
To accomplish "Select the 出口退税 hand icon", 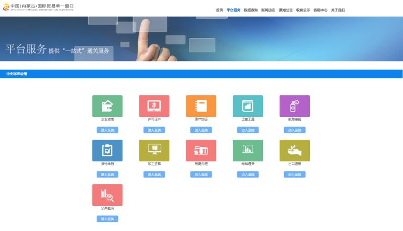I will [295, 150].
